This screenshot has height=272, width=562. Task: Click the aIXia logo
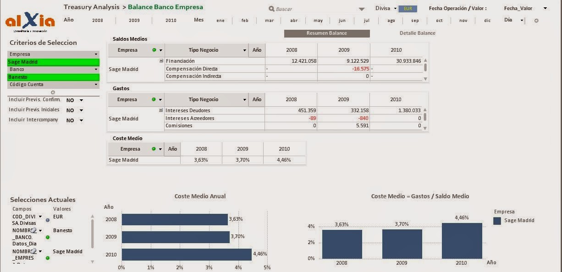[x=30, y=20]
